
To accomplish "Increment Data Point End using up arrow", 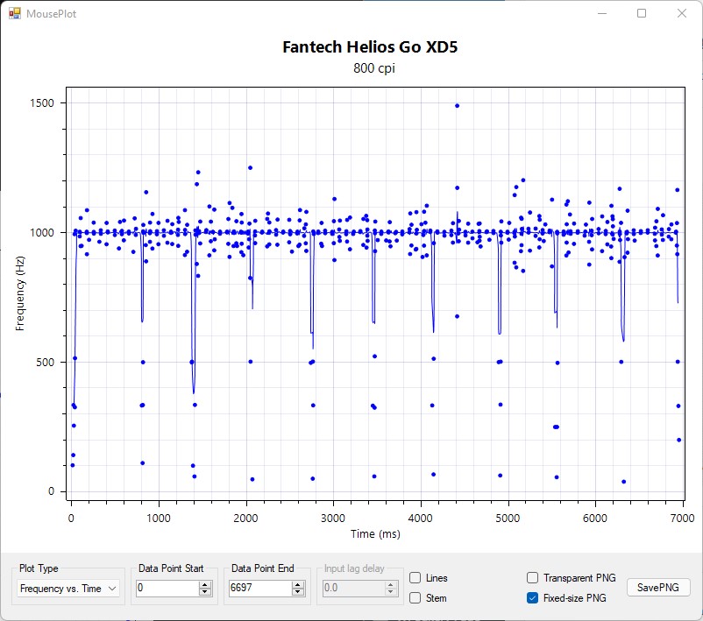I will (299, 584).
